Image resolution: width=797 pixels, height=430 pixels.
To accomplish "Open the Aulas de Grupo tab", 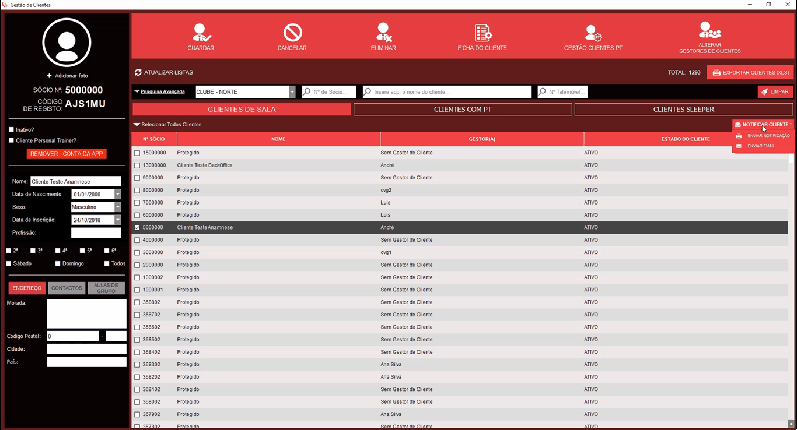I will tap(106, 288).
